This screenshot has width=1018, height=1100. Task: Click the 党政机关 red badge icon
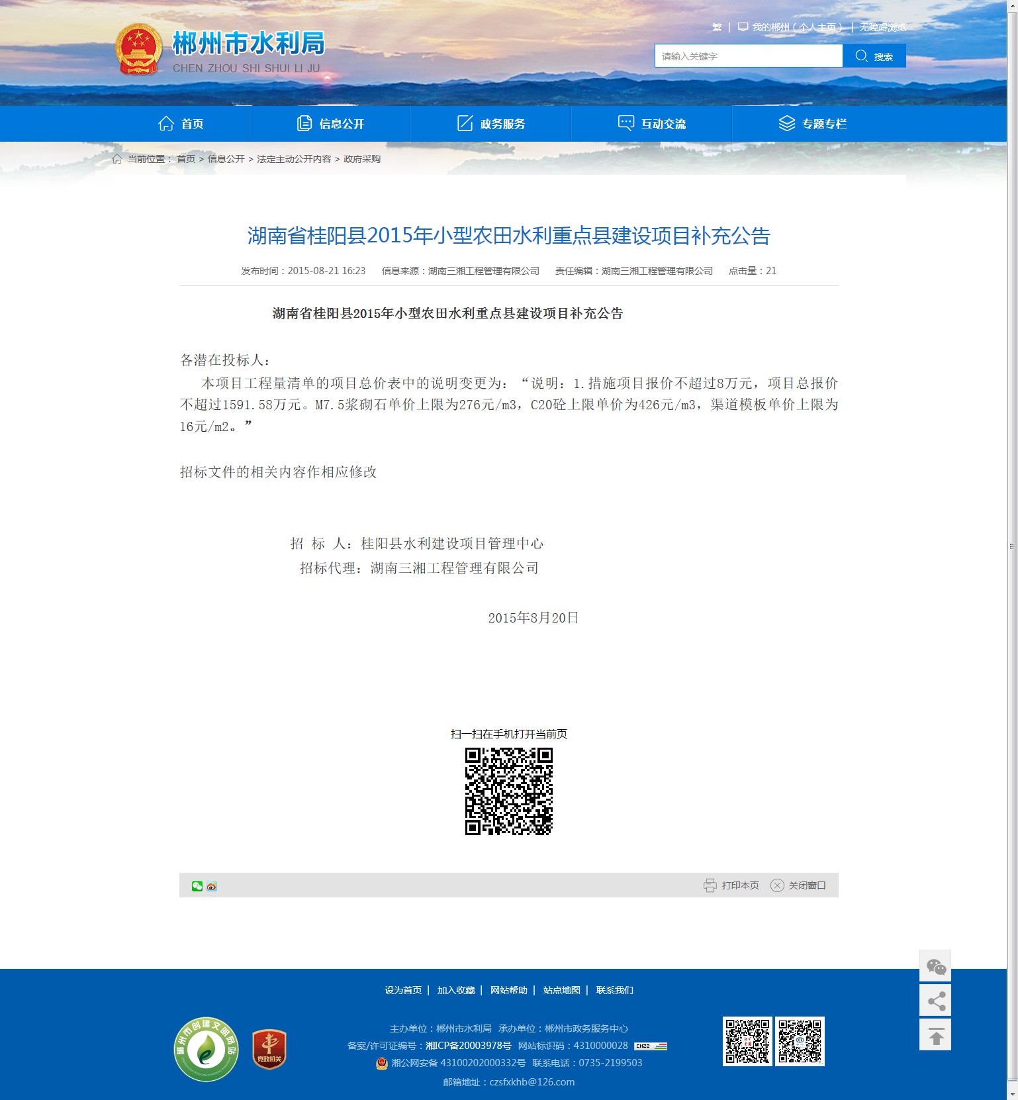point(269,1049)
